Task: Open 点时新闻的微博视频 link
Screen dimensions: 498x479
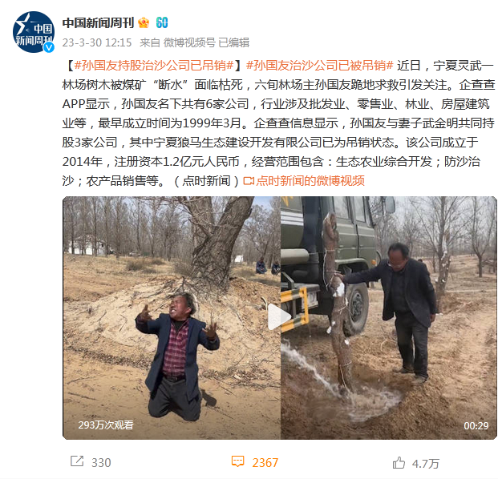Action: point(310,181)
